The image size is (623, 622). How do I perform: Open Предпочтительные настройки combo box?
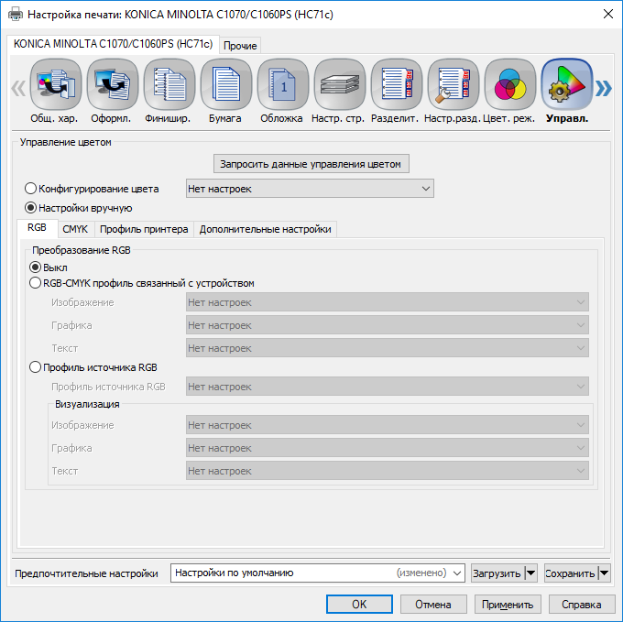tap(318, 573)
